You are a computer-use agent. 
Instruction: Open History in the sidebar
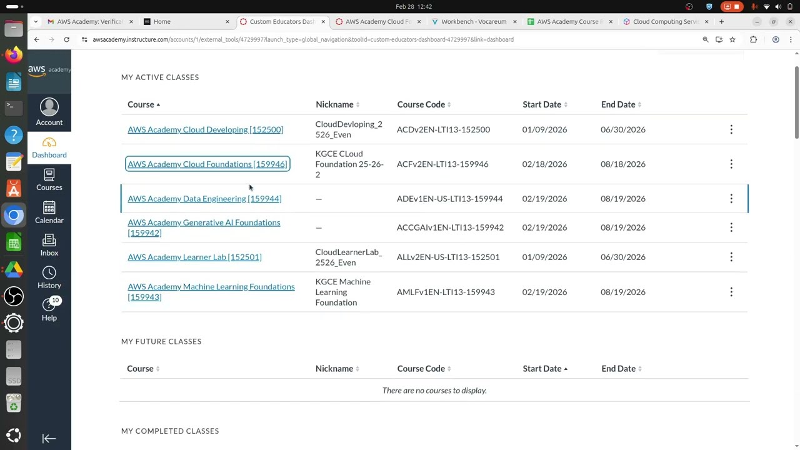tap(49, 277)
